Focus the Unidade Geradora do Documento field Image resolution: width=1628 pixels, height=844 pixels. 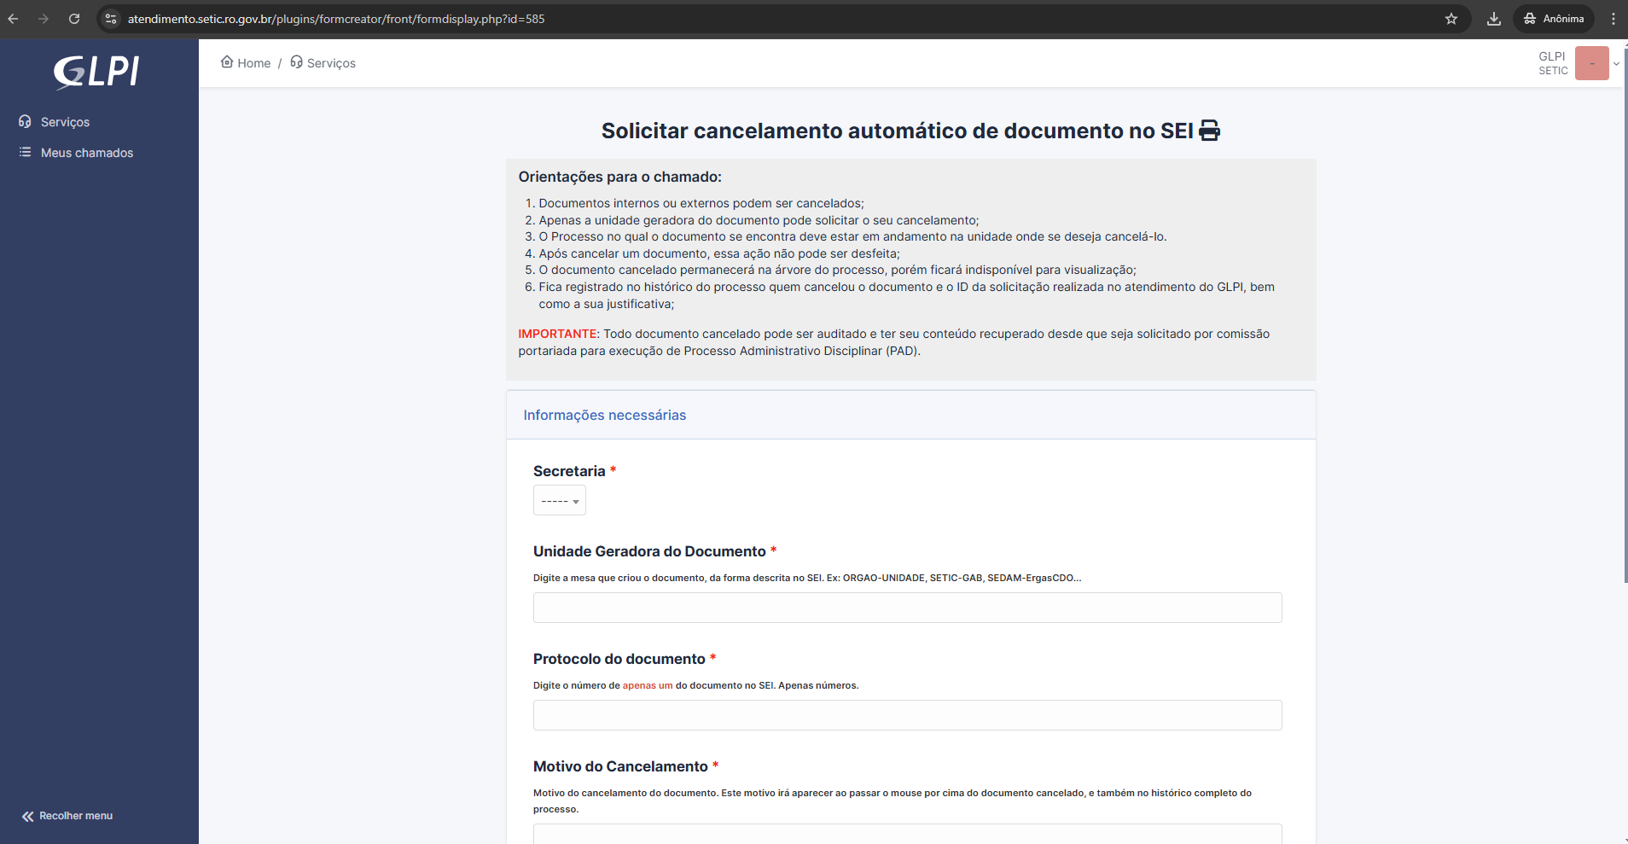coord(907,607)
